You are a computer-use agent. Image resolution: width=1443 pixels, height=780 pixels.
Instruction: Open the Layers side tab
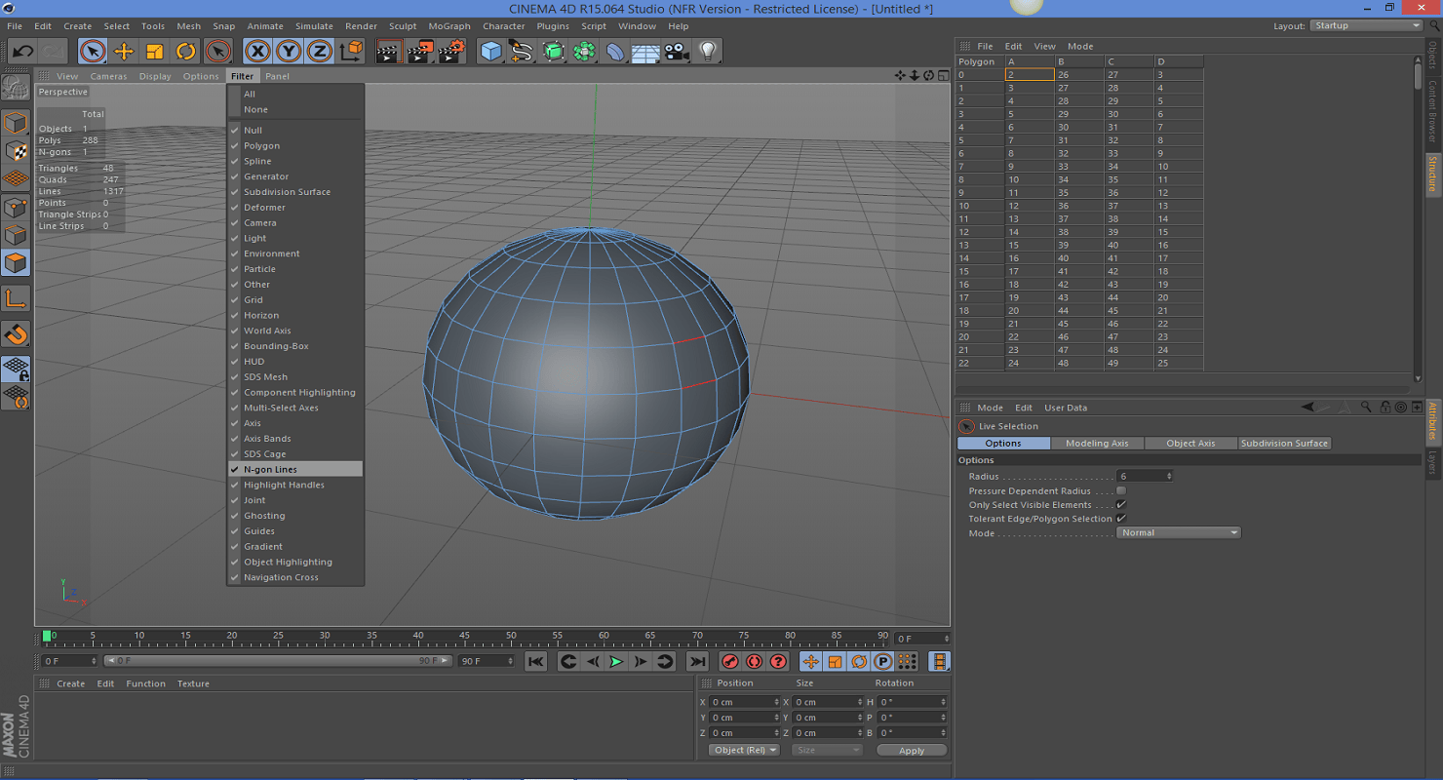click(x=1432, y=461)
